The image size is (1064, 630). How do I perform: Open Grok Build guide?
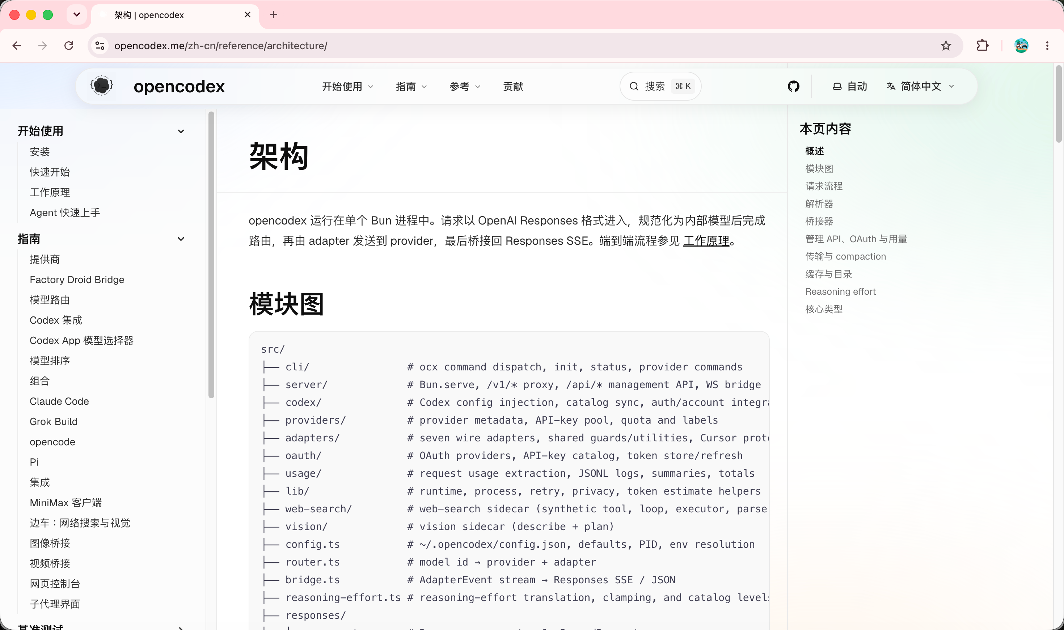[x=54, y=421]
